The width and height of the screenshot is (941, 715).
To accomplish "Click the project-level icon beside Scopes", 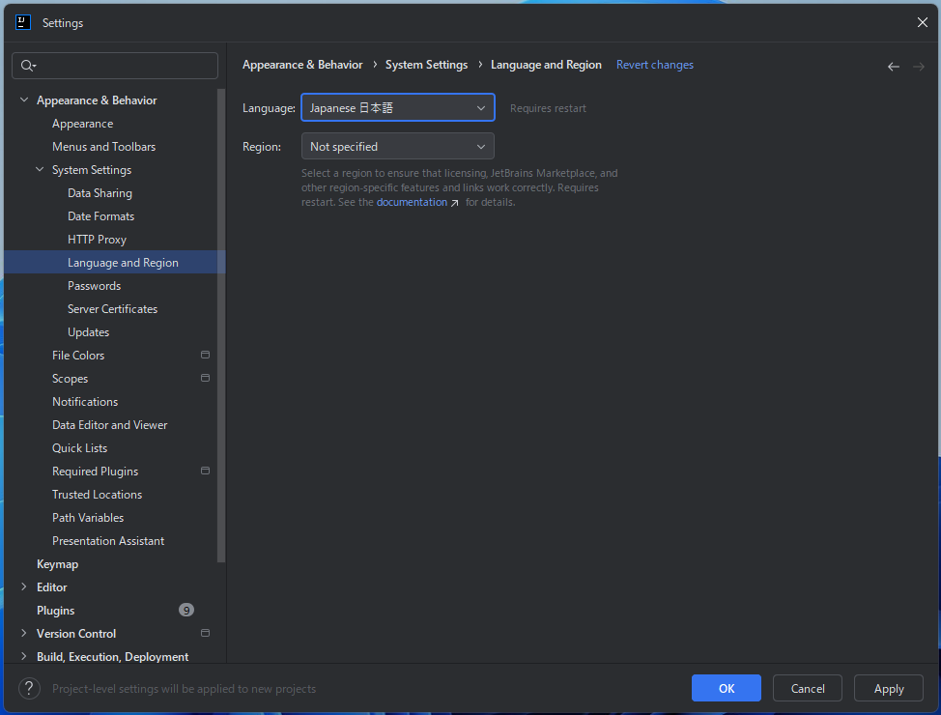I will (x=205, y=378).
